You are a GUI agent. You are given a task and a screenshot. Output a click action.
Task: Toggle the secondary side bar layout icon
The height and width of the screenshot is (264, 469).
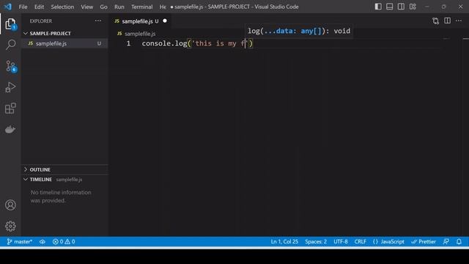click(x=401, y=7)
